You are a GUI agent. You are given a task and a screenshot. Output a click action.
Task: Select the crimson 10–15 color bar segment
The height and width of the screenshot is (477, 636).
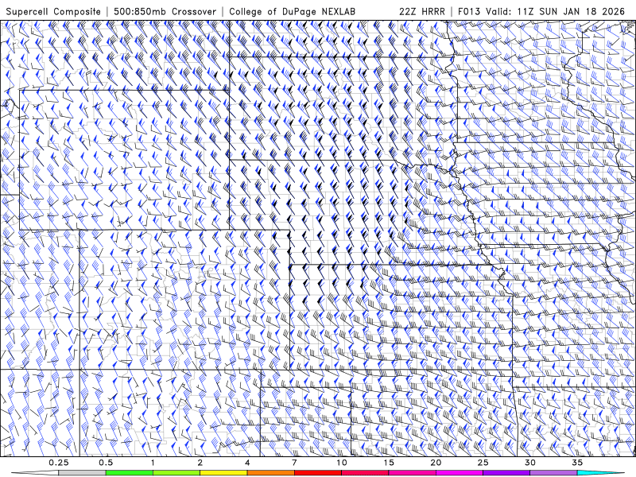365,473
